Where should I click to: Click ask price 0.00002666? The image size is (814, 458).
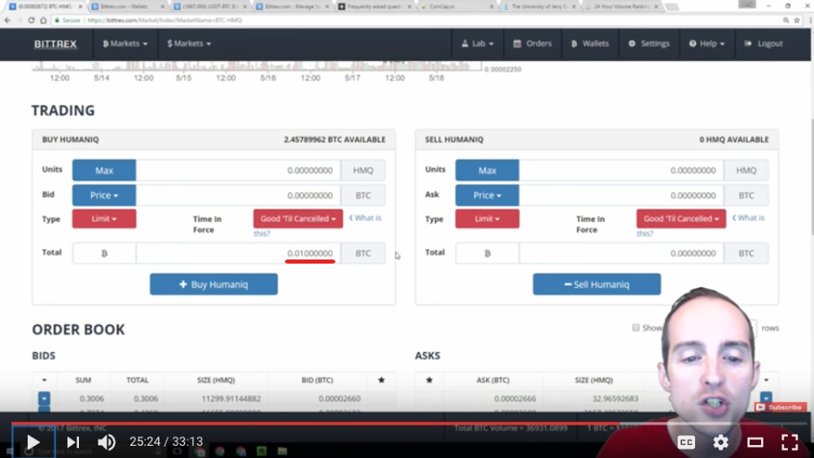pos(515,399)
